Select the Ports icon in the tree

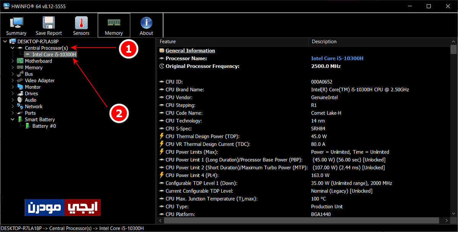20,113
